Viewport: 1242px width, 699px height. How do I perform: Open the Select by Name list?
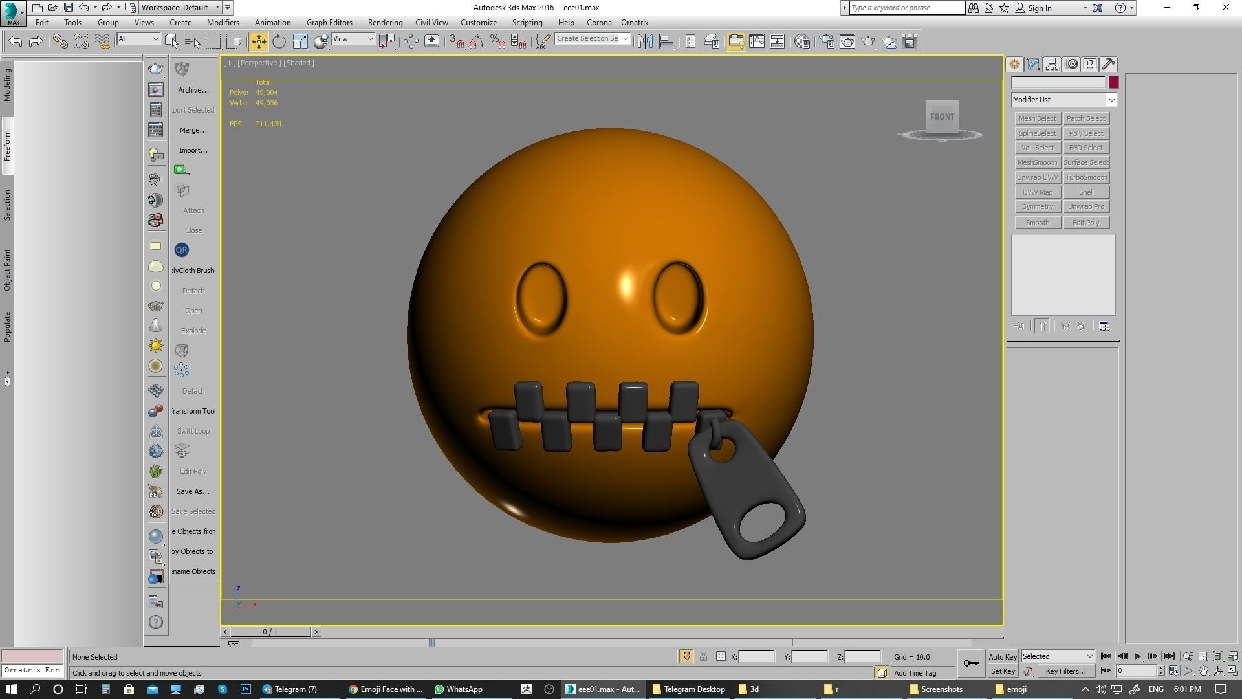tap(192, 41)
